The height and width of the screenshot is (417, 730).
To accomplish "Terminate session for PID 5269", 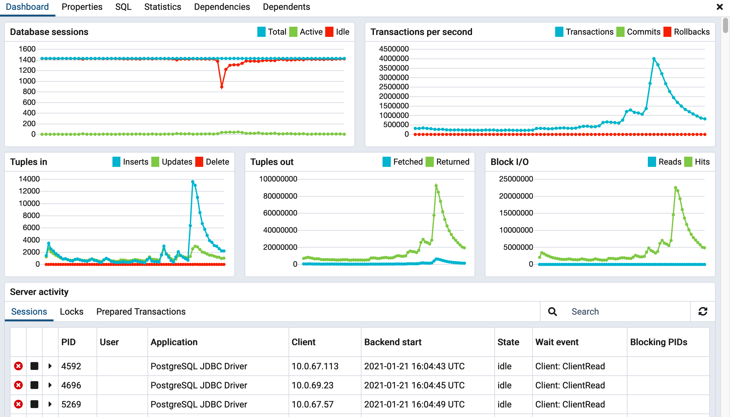I will [x=18, y=404].
